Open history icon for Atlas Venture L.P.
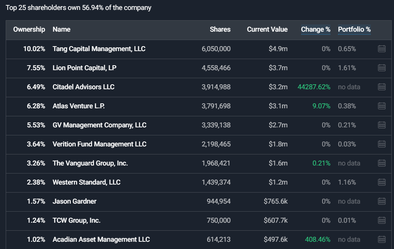The image size is (394, 249). pyautogui.click(x=382, y=106)
